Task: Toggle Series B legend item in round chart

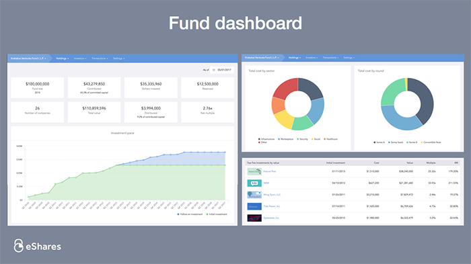Action: 412,142
